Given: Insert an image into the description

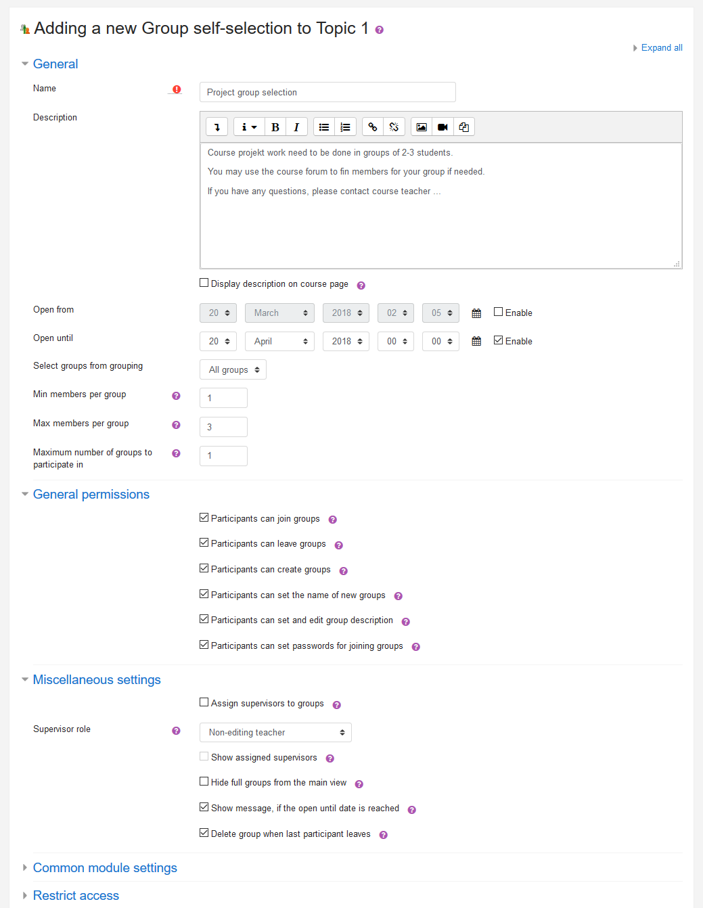Looking at the screenshot, I should (421, 127).
